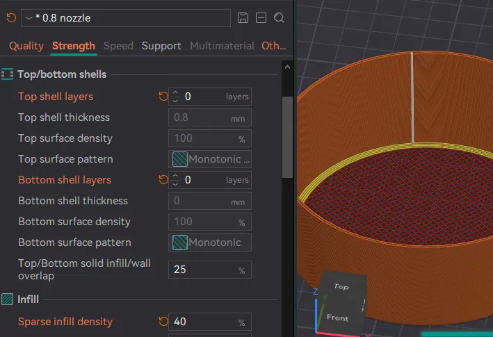The width and height of the screenshot is (493, 337).
Task: Click the Bottom shell layers label
Action: [x=65, y=180]
